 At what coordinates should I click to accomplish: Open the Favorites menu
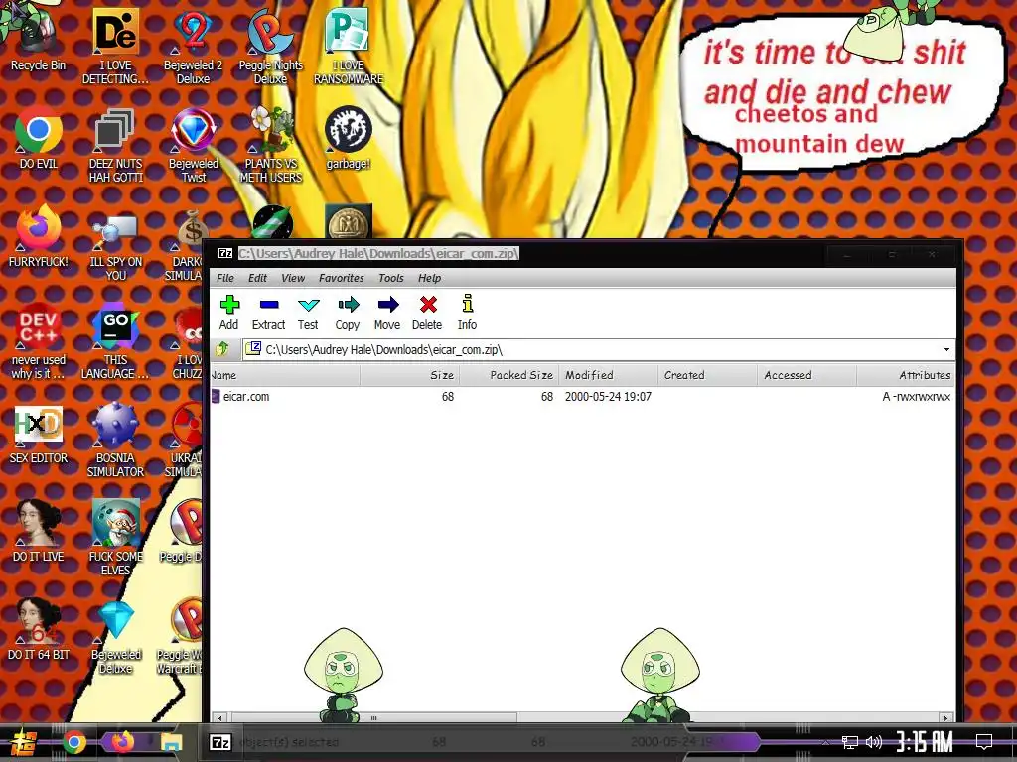pyautogui.click(x=342, y=278)
